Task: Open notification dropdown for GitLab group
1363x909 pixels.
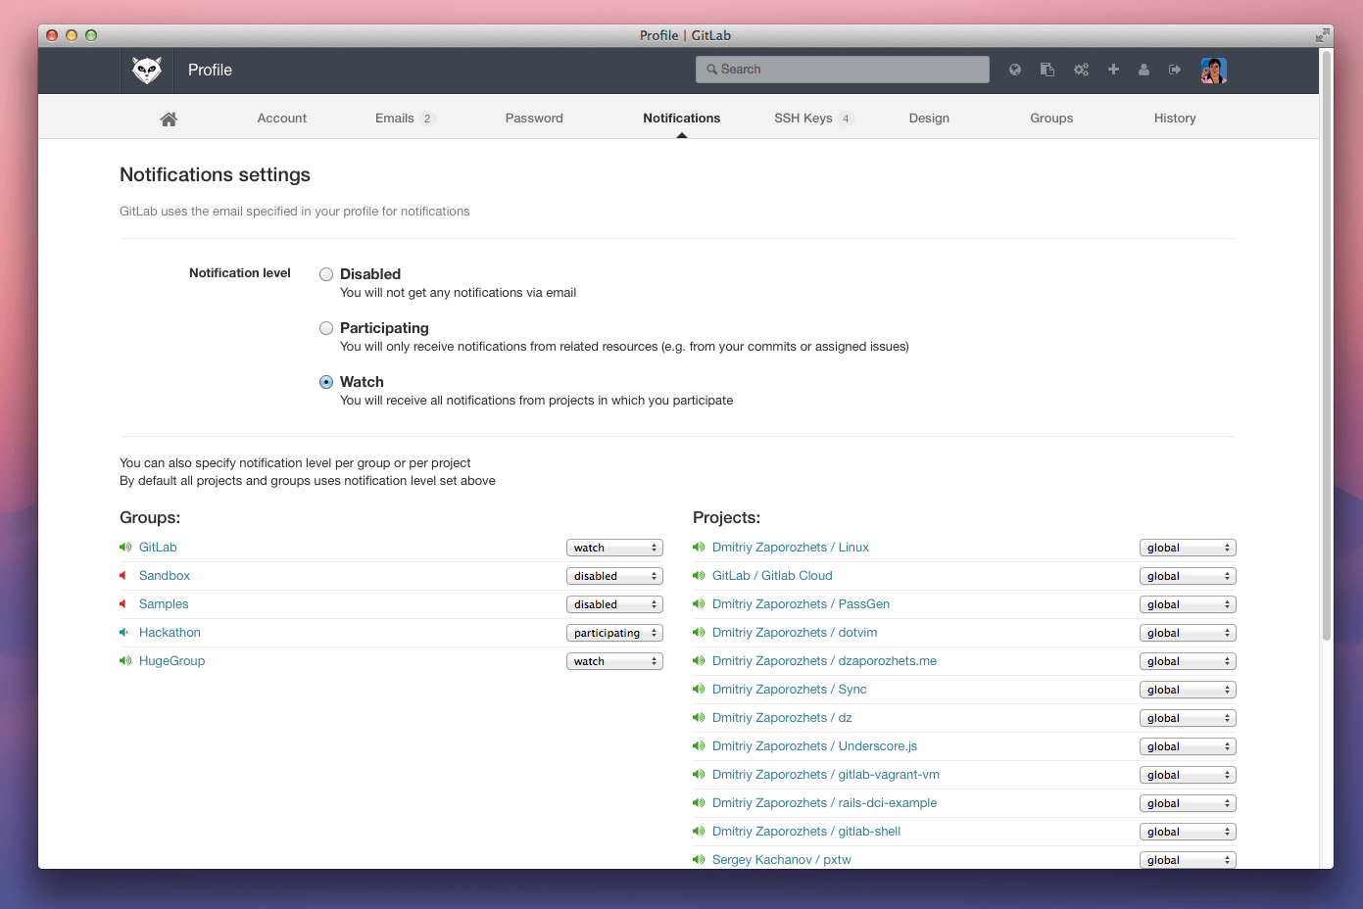Action: pos(614,548)
